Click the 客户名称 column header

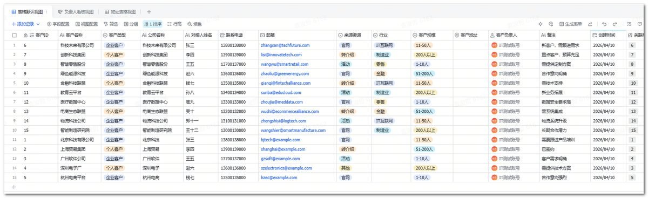click(79, 35)
